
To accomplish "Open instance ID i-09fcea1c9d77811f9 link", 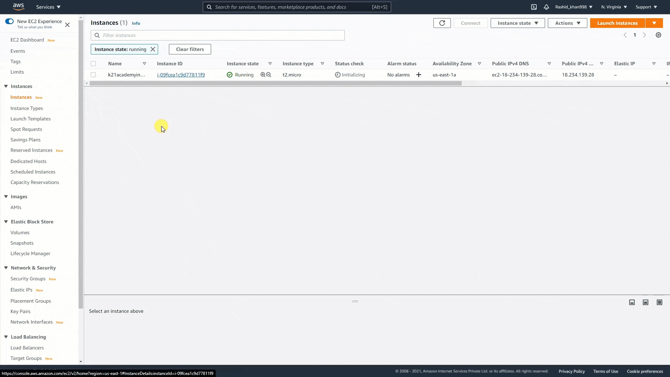I will pos(181,75).
